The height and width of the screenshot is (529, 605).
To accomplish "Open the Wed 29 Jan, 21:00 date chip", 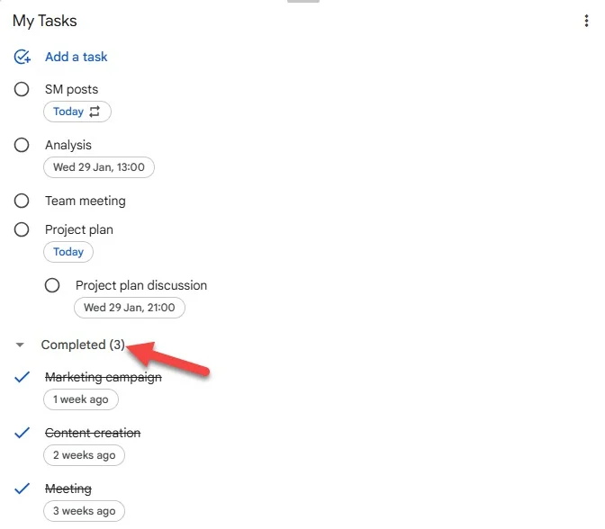I will [130, 308].
